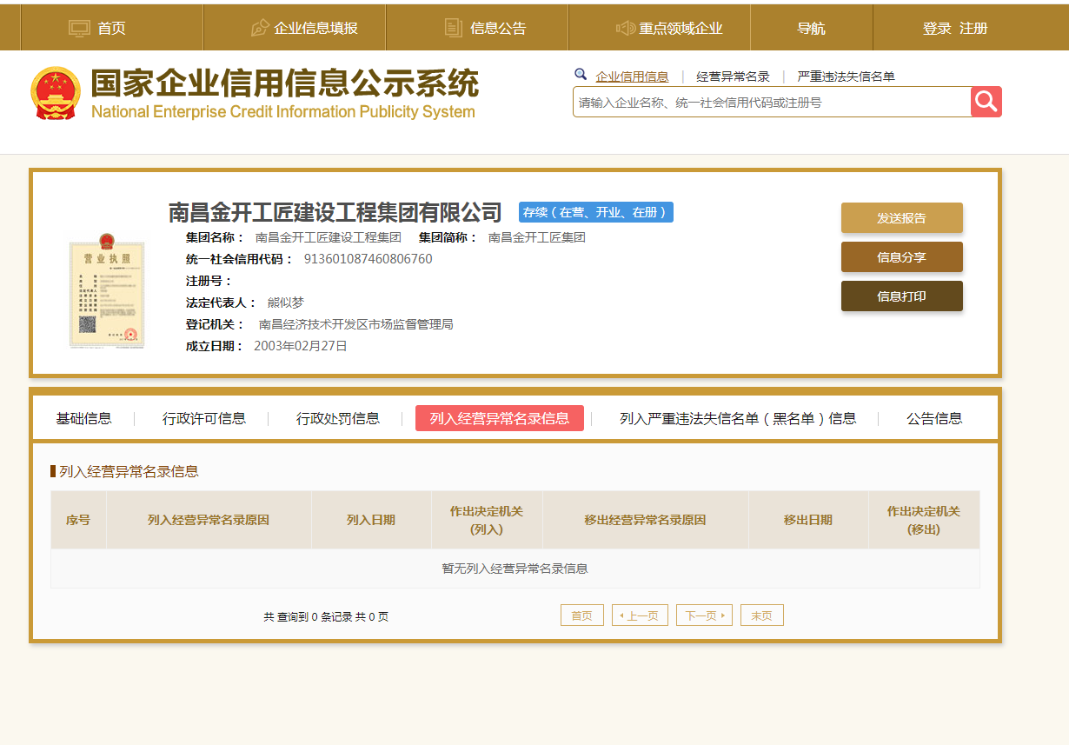Click the speaker icon beside 重点领域企业
Viewport: 1069px width, 745px height.
pyautogui.click(x=625, y=28)
